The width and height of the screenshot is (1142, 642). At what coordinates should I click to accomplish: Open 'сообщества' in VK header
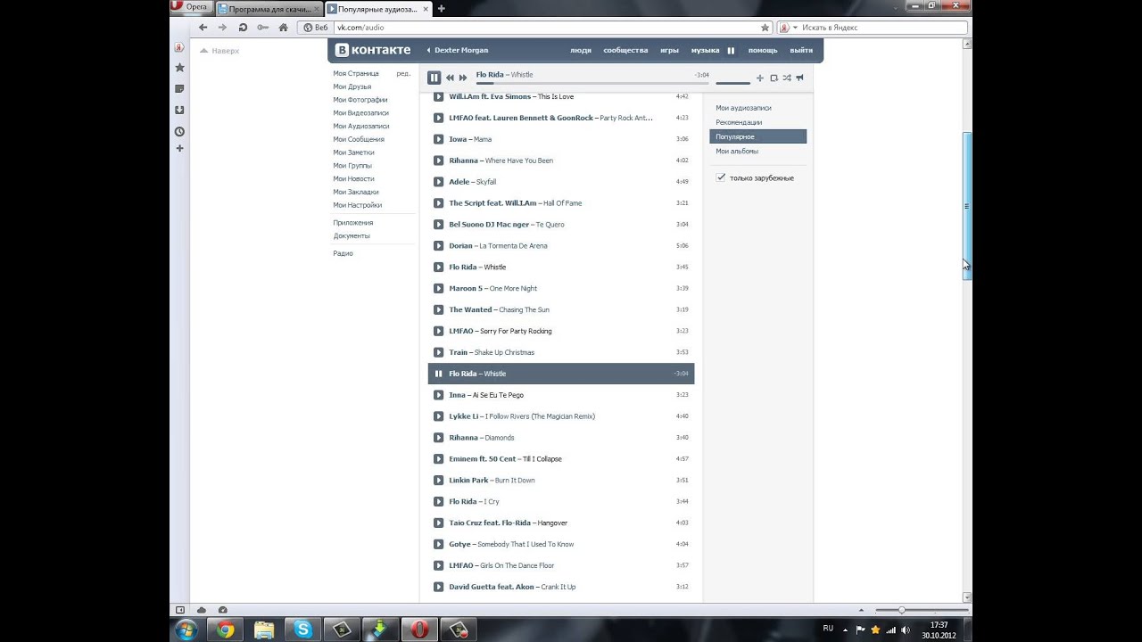(625, 50)
